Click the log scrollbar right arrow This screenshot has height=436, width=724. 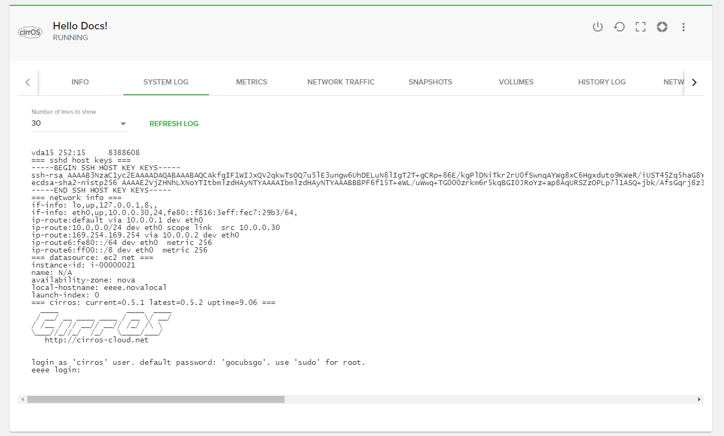coord(699,399)
